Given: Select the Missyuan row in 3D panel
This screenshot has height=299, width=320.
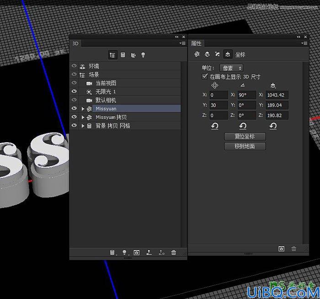Looking at the screenshot, I should click(x=125, y=108).
